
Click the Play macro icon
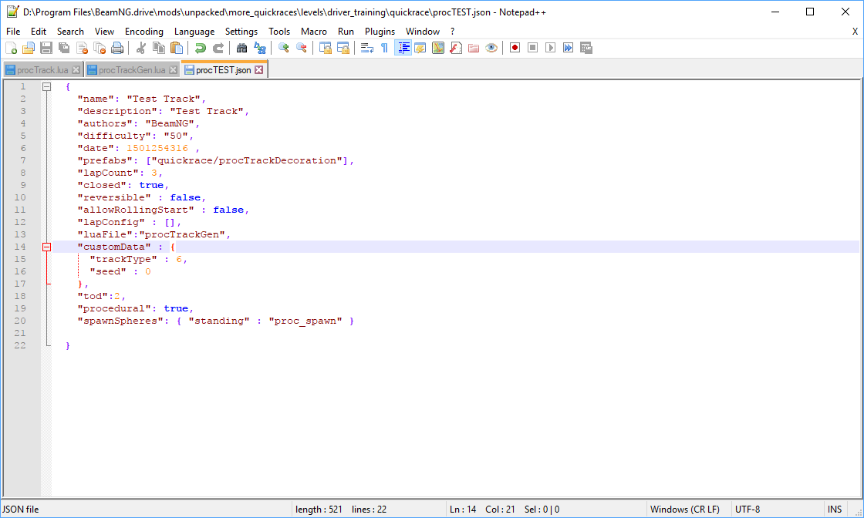[x=550, y=48]
